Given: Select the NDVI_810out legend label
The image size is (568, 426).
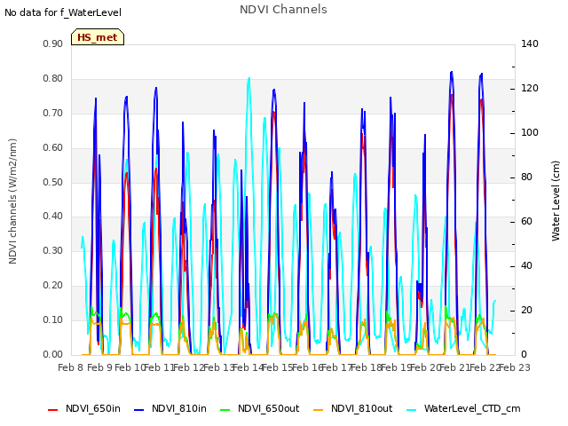Looking at the screenshot, I should (361, 409).
